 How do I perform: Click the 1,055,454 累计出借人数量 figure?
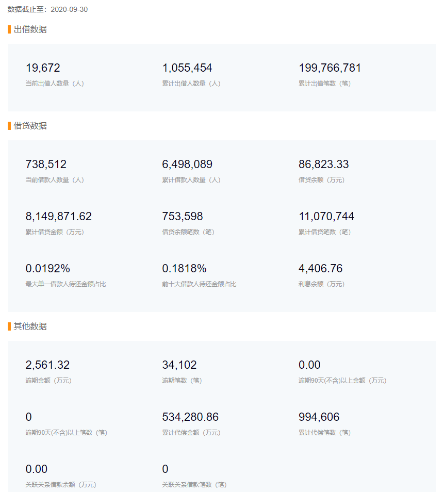pos(187,68)
